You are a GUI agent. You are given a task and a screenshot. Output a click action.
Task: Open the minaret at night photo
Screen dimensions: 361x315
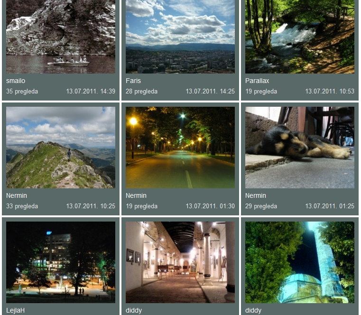point(299,262)
